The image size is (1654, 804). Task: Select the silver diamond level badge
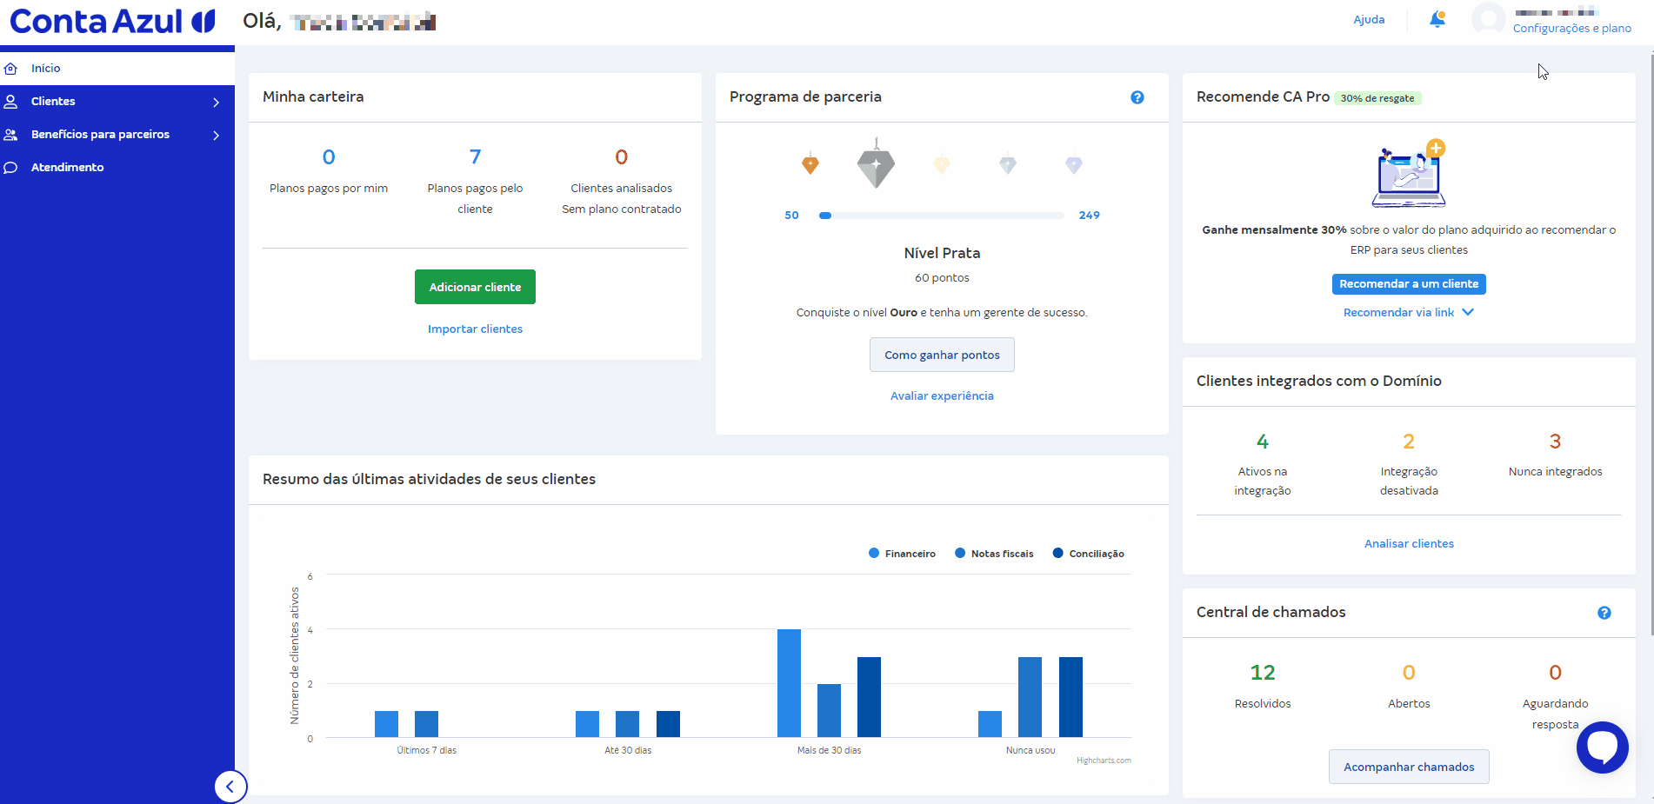click(x=876, y=163)
